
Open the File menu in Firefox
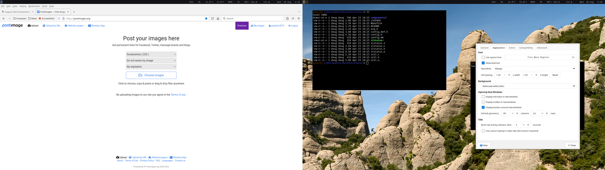click(x=3, y=6)
